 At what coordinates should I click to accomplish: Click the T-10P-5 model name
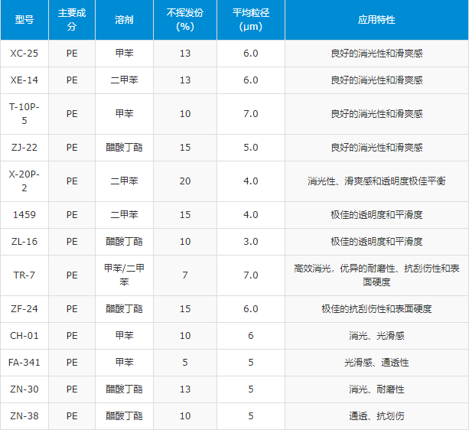point(24,113)
